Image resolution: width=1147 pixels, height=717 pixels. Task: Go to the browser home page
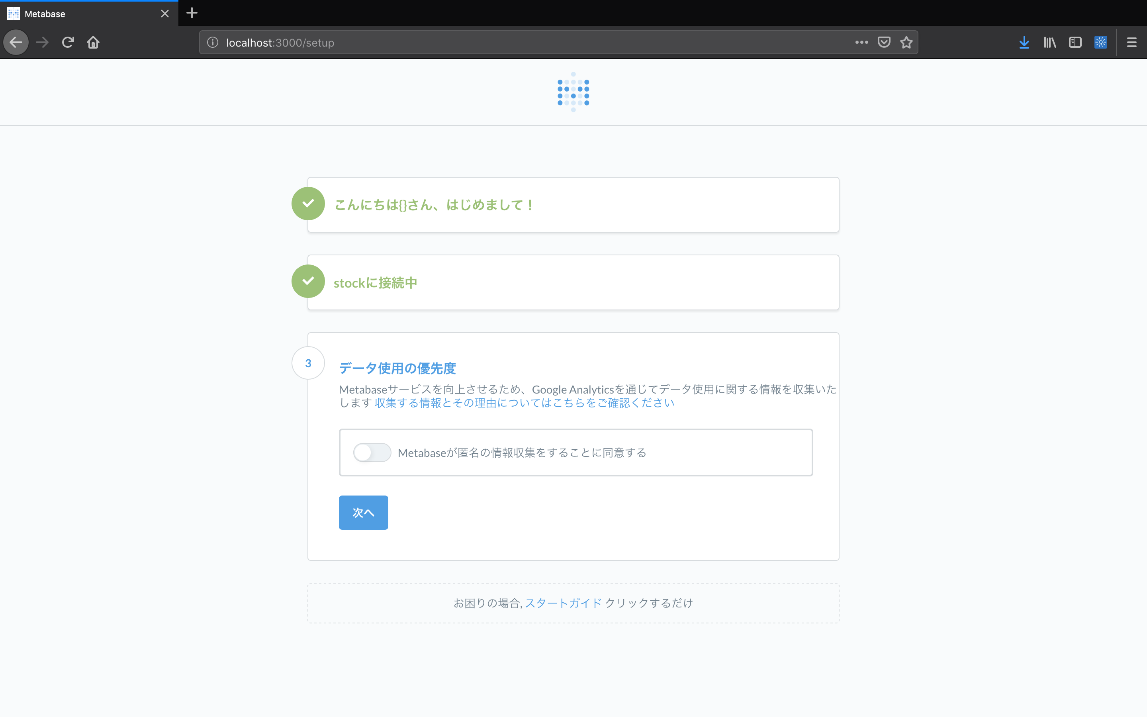coord(93,43)
